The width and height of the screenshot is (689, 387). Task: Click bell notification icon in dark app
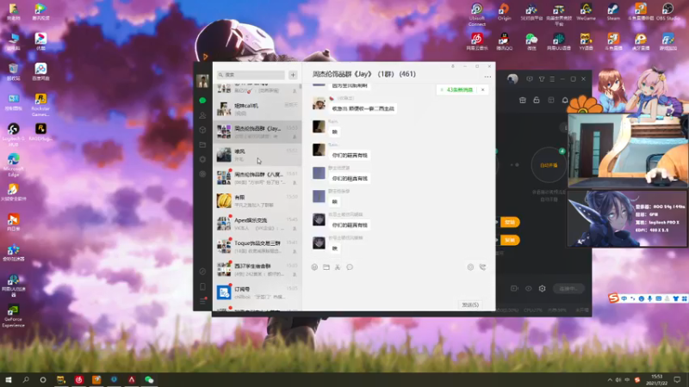tap(565, 100)
